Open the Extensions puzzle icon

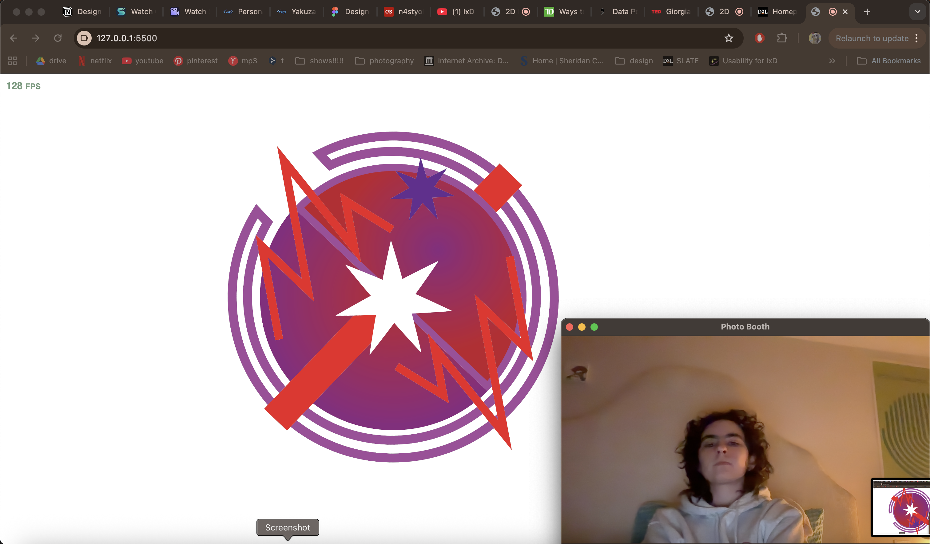pos(782,38)
